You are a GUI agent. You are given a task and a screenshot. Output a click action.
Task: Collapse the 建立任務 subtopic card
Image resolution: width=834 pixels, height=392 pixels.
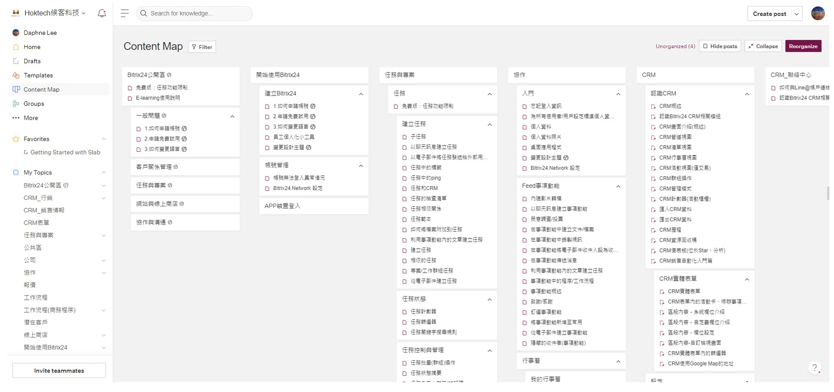490,124
